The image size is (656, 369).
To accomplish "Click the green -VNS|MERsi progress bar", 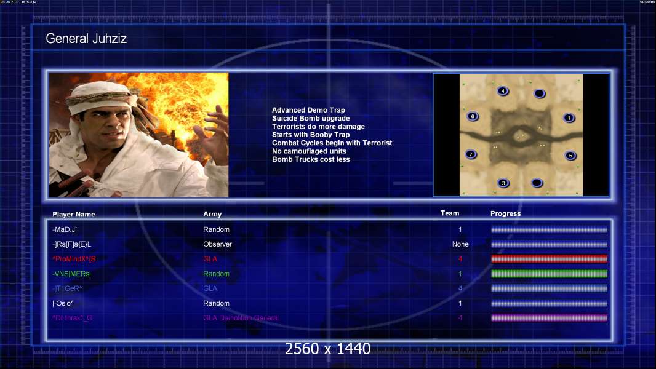I will (x=549, y=274).
